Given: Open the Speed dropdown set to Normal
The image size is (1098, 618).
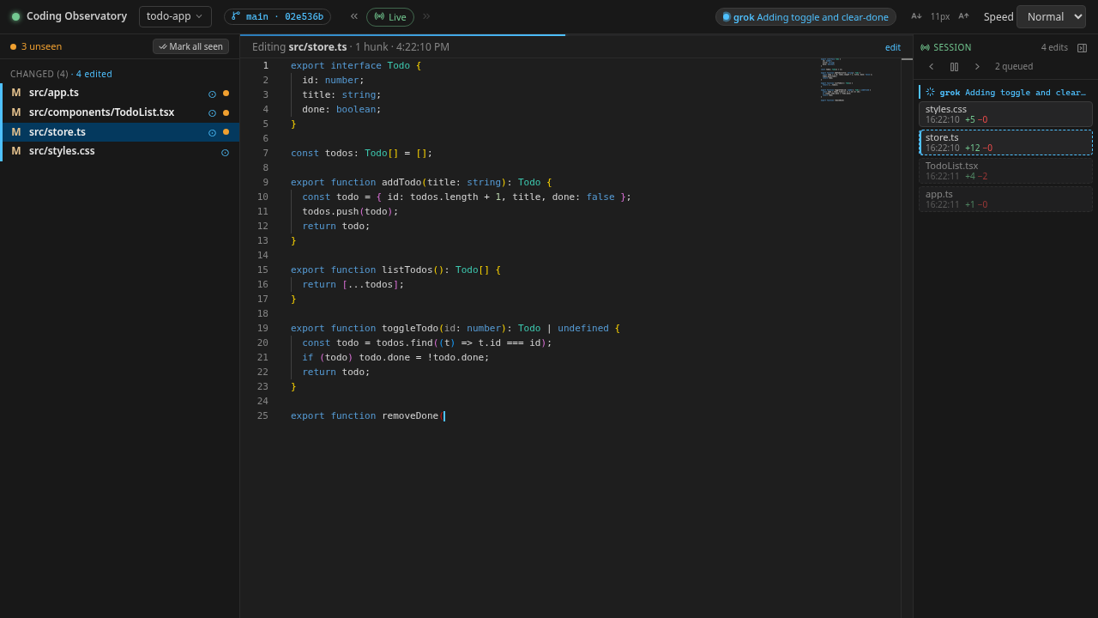Looking at the screenshot, I should coord(1051,16).
